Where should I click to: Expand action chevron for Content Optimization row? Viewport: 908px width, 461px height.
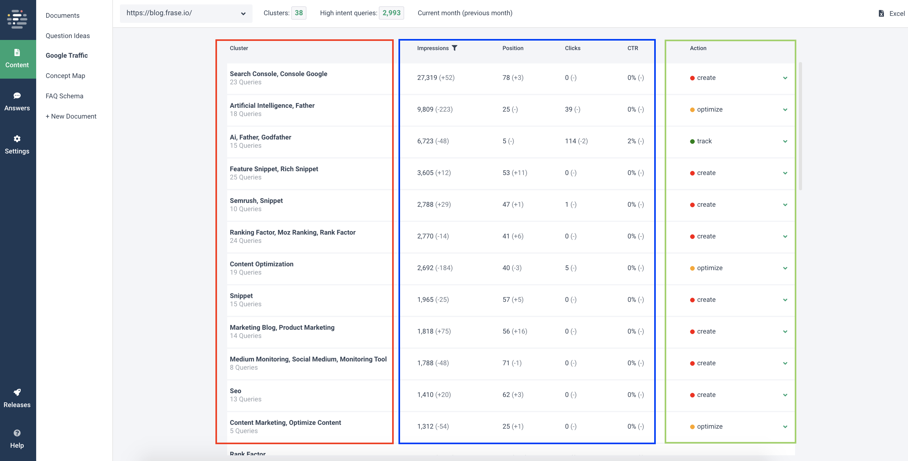point(785,268)
